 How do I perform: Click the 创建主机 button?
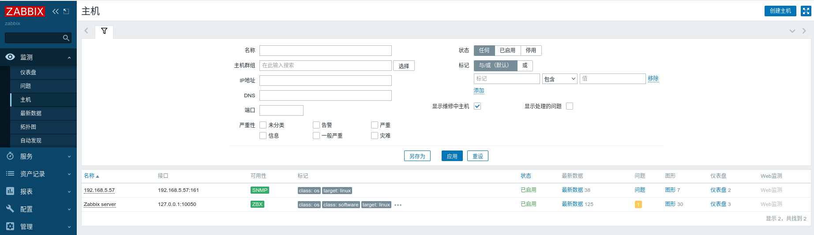pos(780,11)
